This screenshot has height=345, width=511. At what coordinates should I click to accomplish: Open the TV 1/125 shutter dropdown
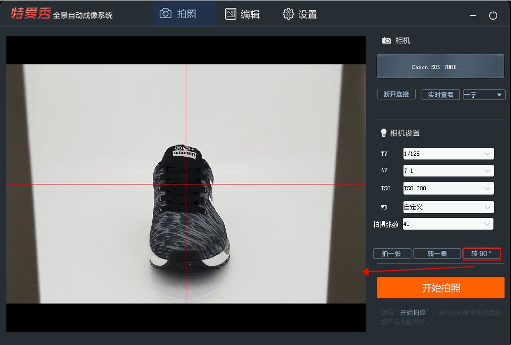tap(448, 154)
